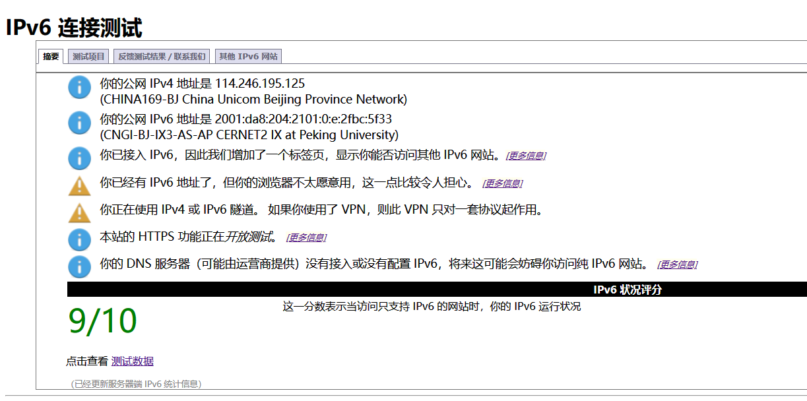Click the info icon beside the HTTPS testing notice
807x401 pixels.
tap(79, 239)
